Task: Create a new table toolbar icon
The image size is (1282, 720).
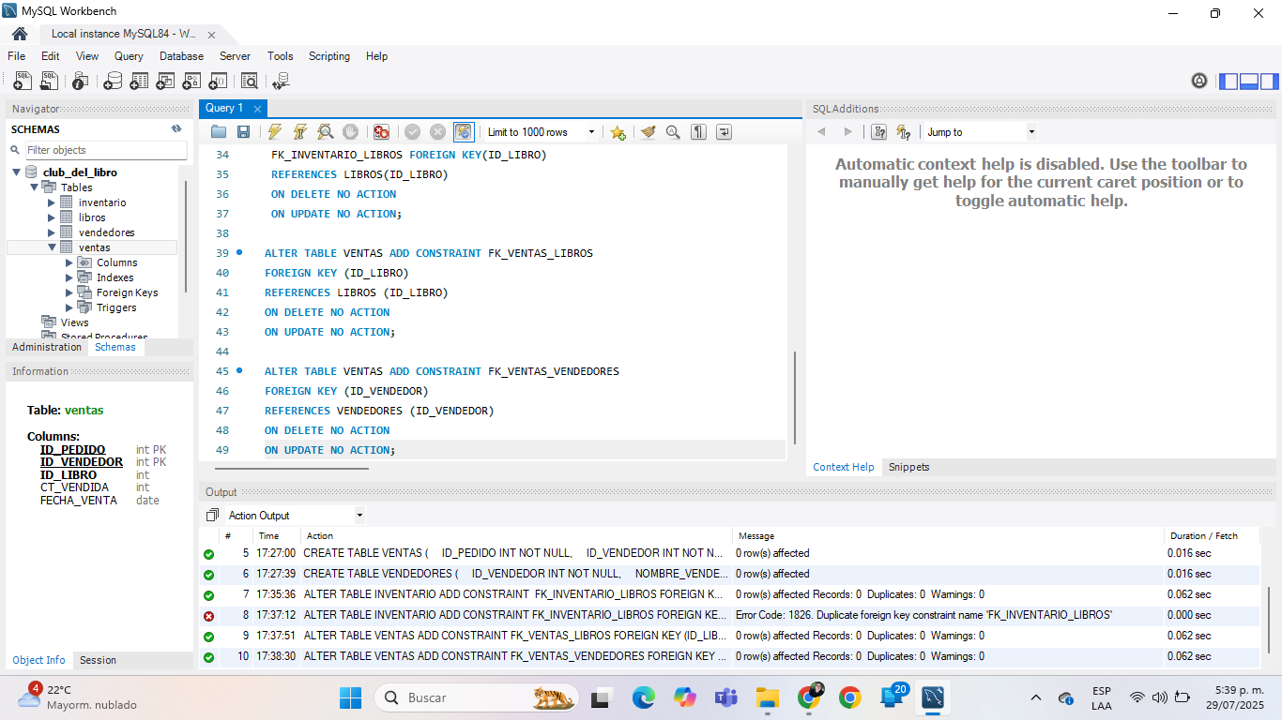Action: point(139,82)
